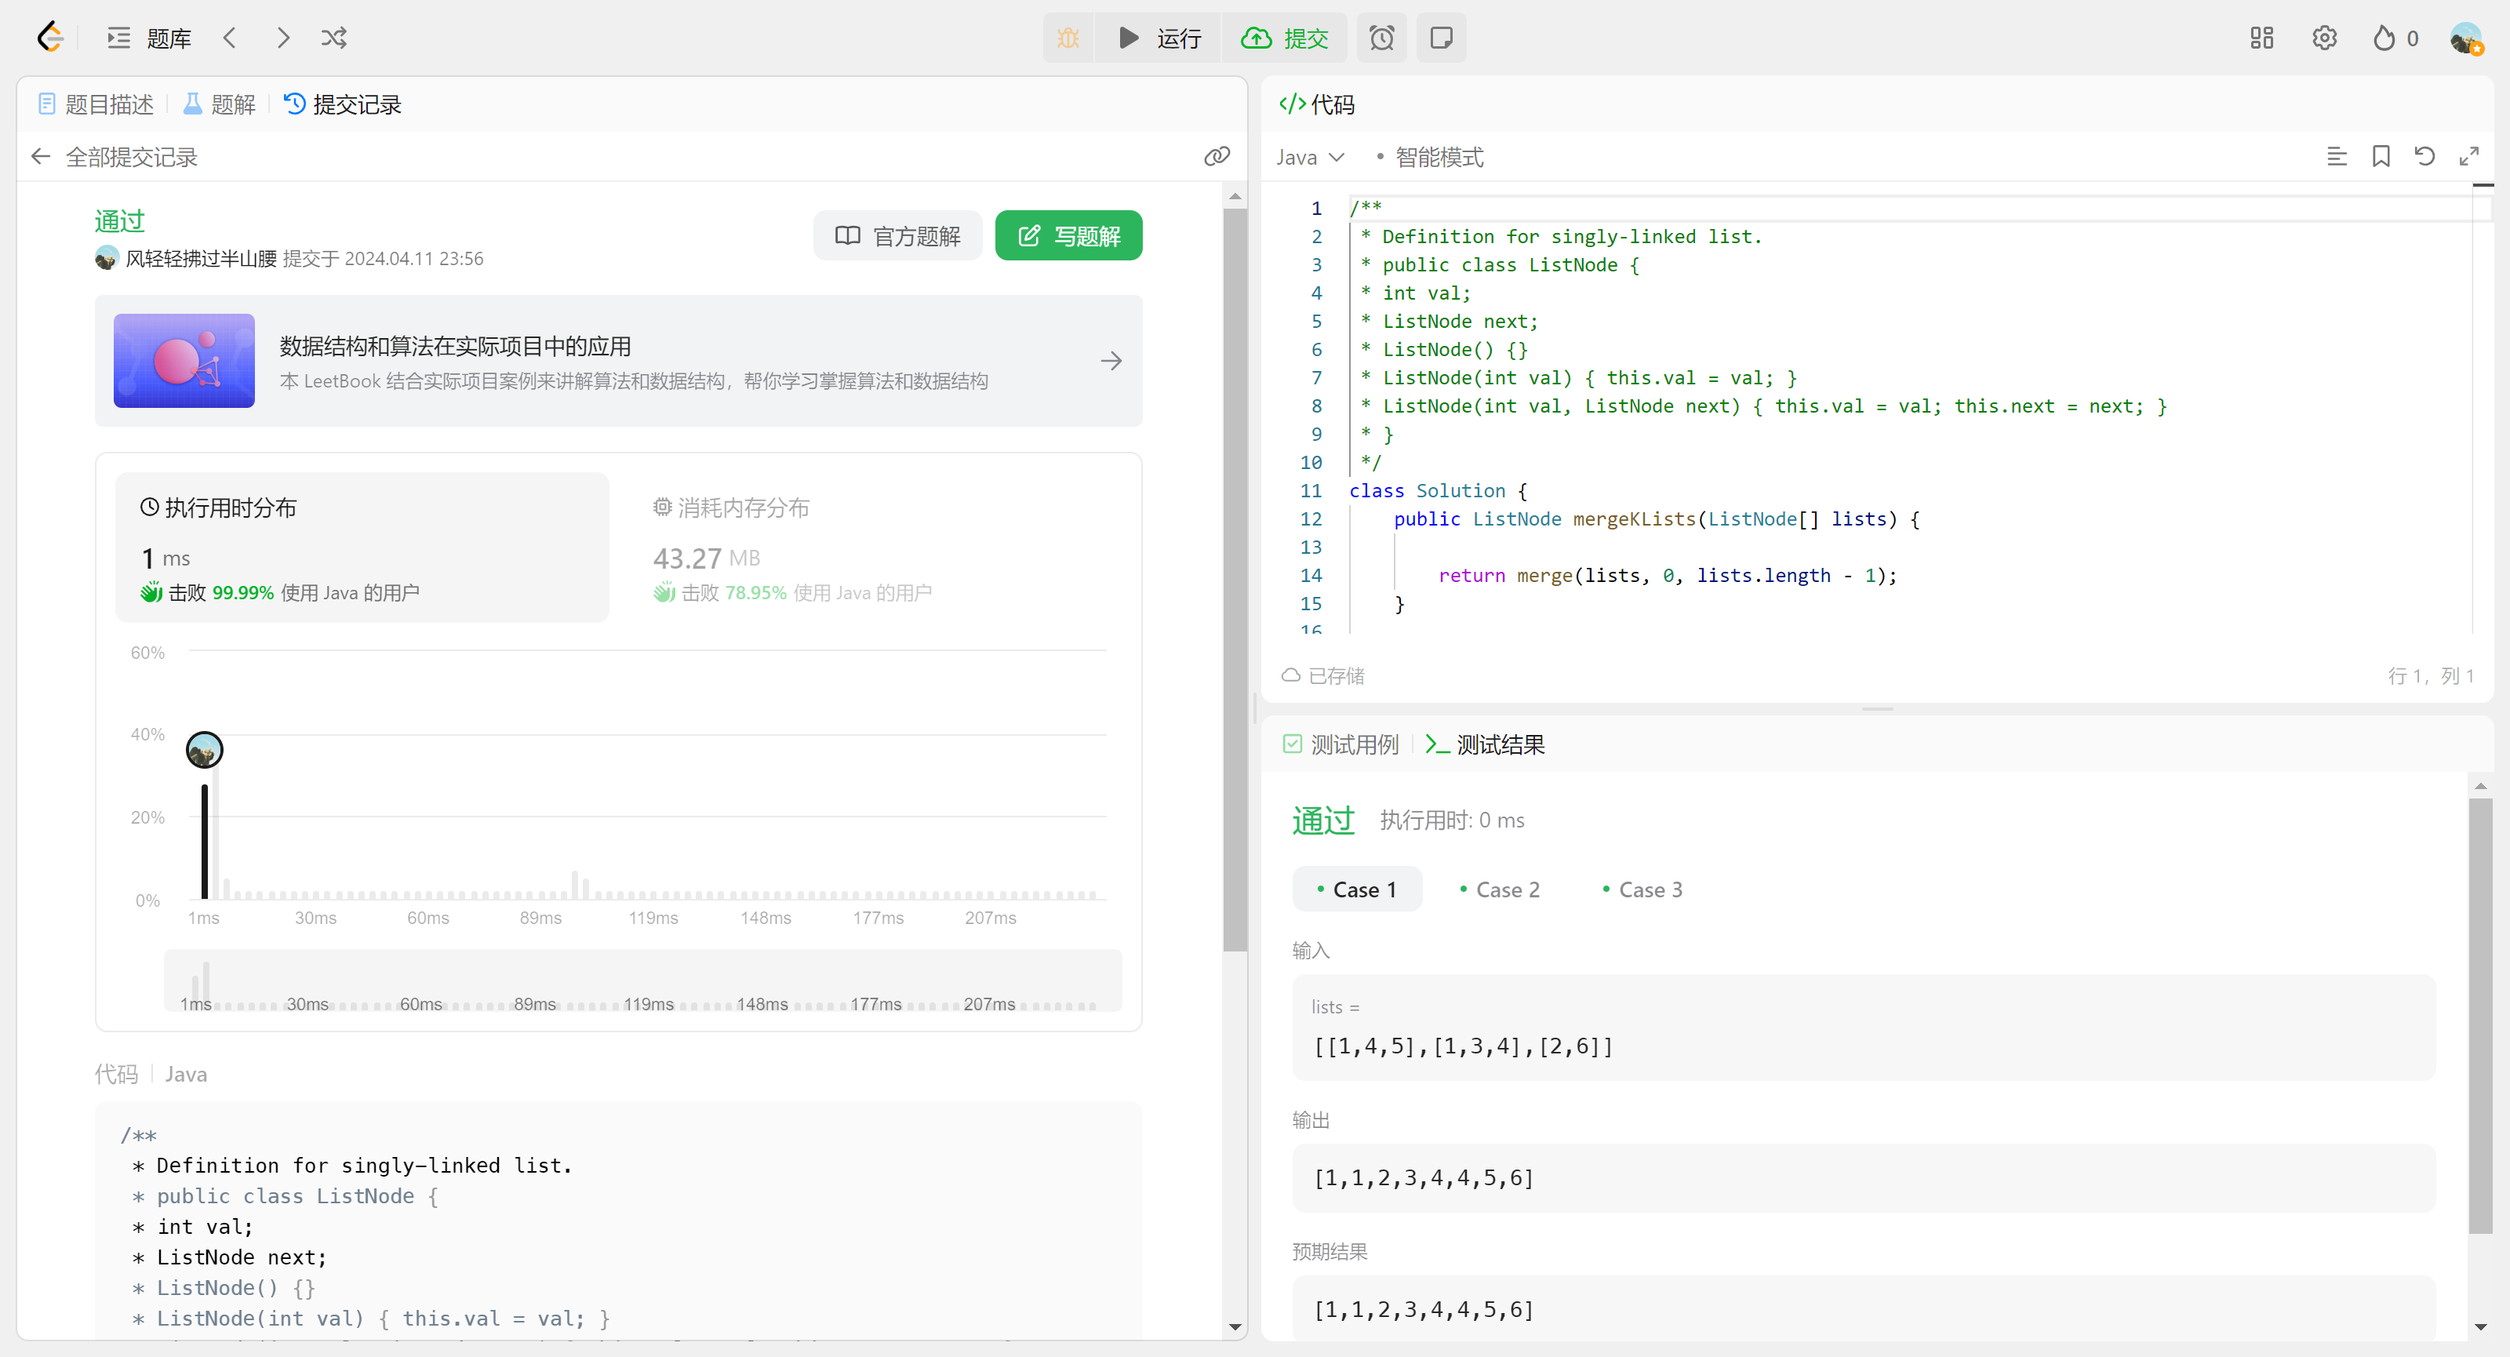Expand code editor to fullscreen
Image resolution: width=2510 pixels, height=1357 pixels.
pos(2468,157)
